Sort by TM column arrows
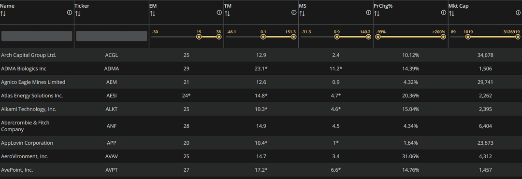 pos(227,14)
